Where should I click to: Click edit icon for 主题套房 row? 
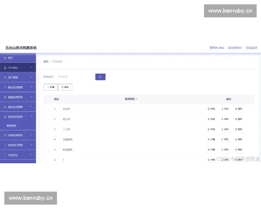(x=222, y=139)
